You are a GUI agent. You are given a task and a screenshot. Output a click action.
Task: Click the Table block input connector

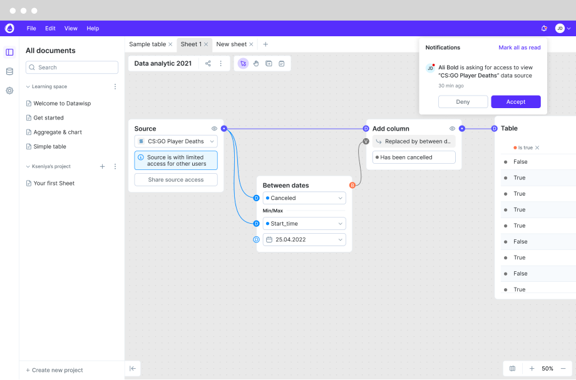(495, 128)
